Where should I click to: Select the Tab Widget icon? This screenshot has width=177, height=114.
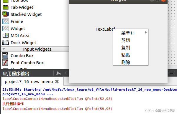tap(5, 7)
